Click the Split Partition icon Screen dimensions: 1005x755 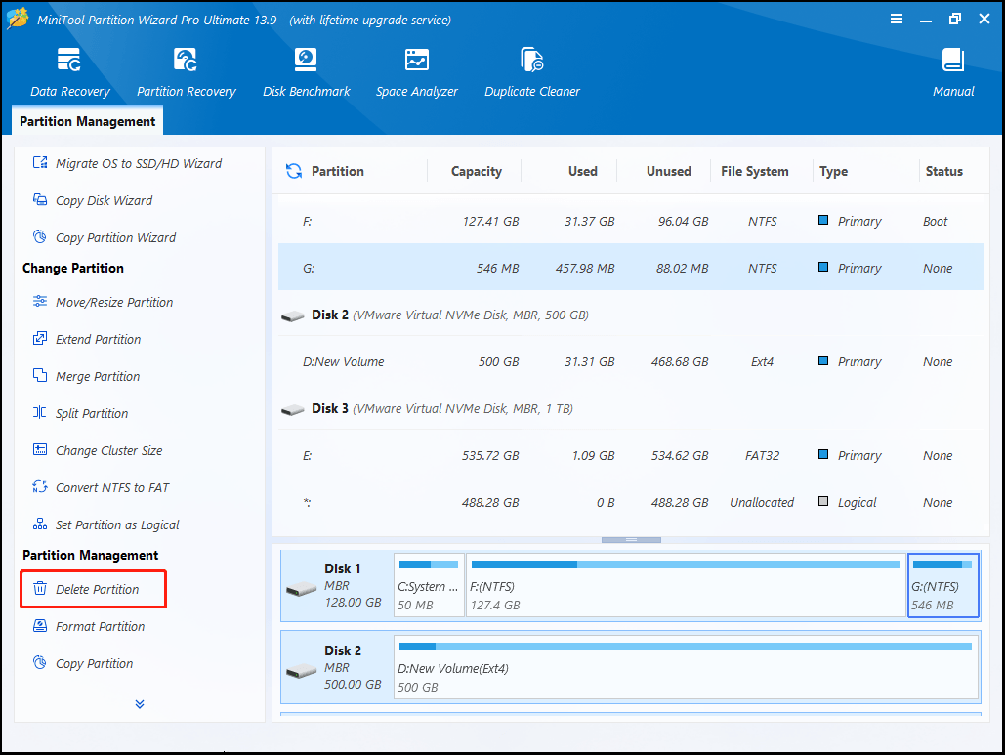pos(40,413)
